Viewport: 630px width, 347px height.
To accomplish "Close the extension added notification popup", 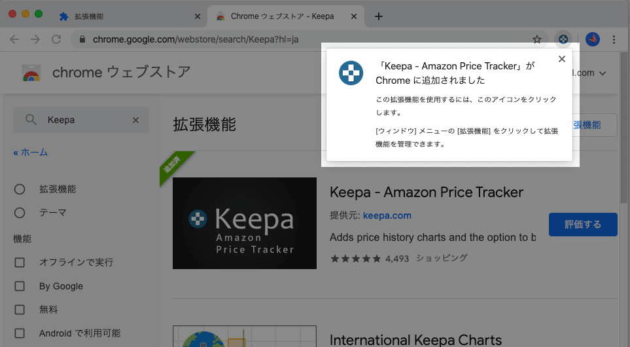I will tap(561, 60).
